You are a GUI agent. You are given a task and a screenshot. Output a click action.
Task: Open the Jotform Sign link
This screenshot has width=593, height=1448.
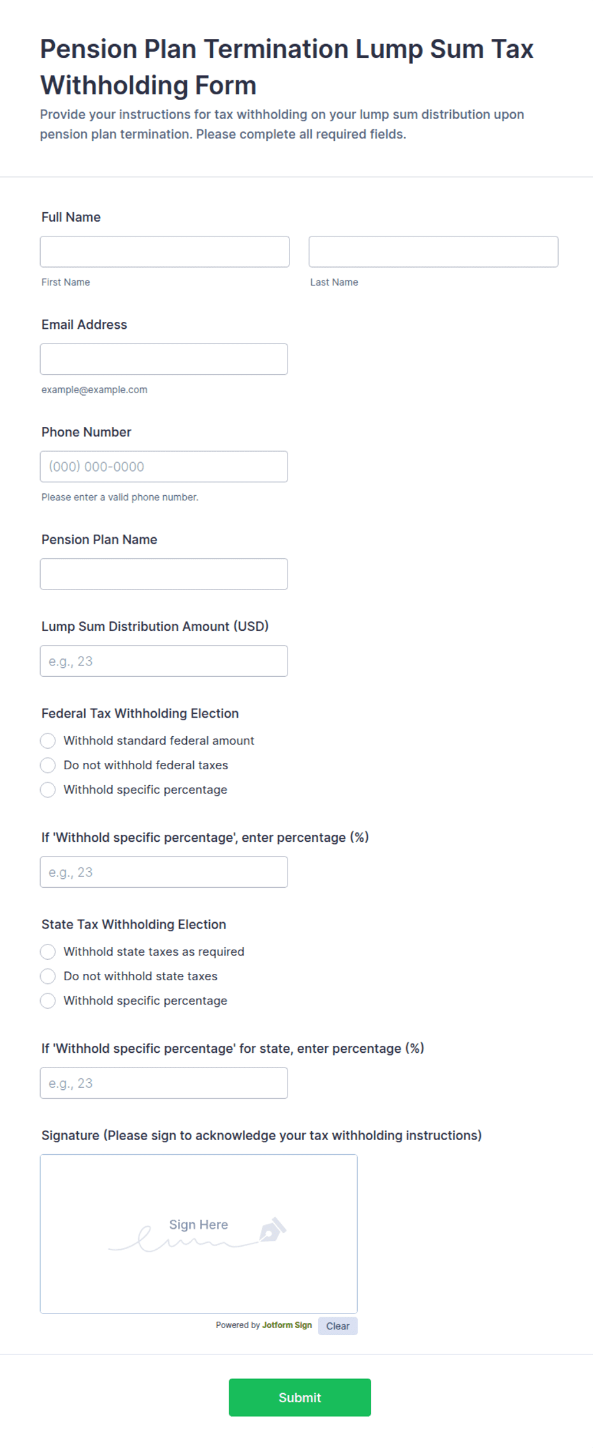[287, 1325]
